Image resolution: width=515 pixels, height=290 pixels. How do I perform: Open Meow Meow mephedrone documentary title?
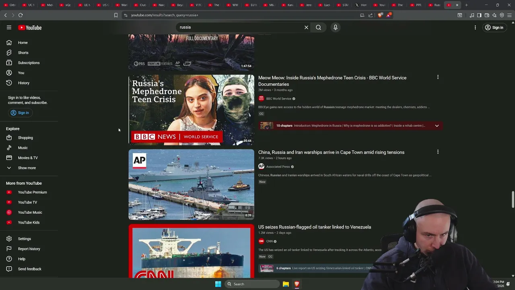pyautogui.click(x=332, y=81)
